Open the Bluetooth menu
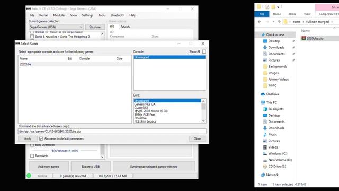This screenshot has height=191, width=339. click(118, 15)
